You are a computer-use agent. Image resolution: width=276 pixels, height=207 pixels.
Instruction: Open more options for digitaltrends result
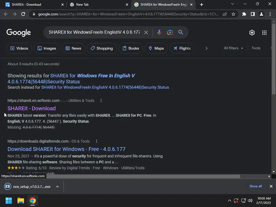coord(96,141)
